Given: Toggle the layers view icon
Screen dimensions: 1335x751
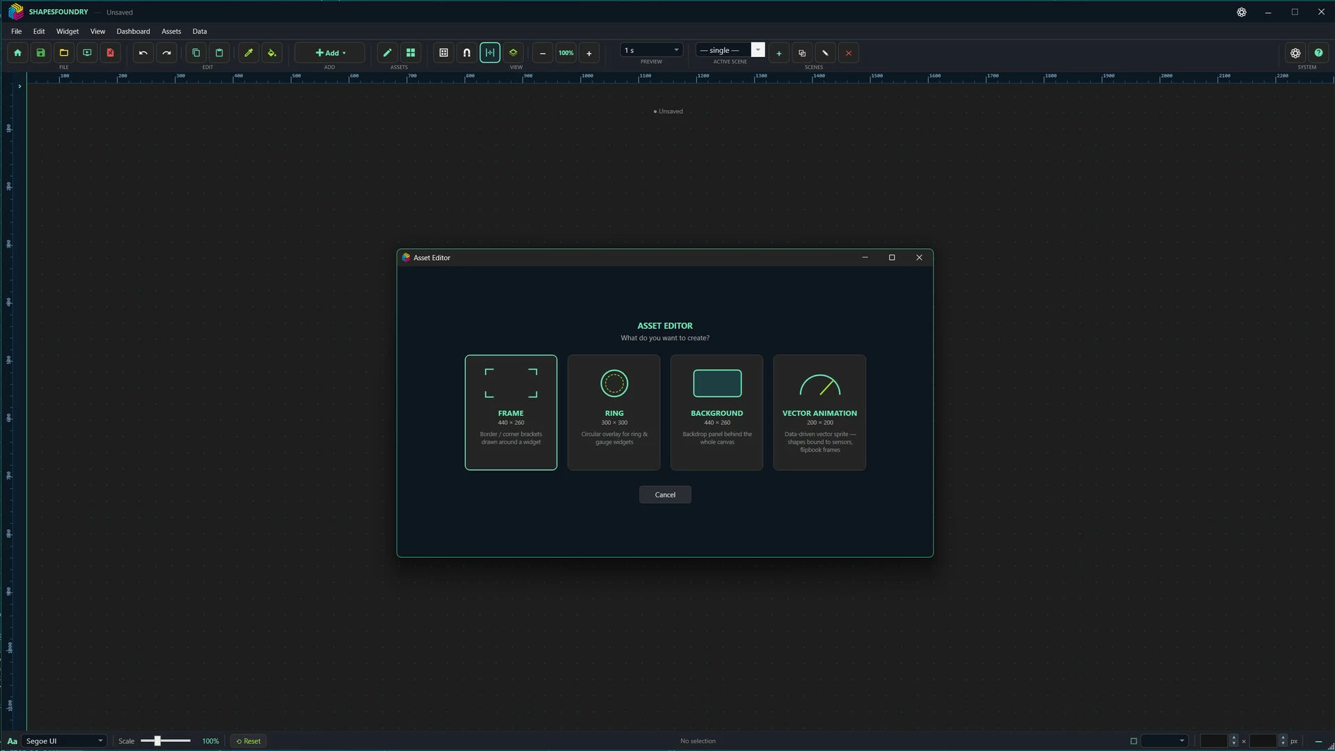Looking at the screenshot, I should (513, 53).
